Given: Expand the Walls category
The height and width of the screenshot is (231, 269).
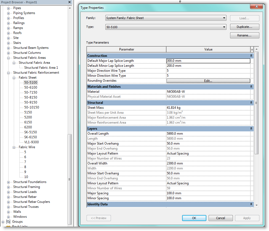Looking at the screenshot, I should [x=8, y=211].
